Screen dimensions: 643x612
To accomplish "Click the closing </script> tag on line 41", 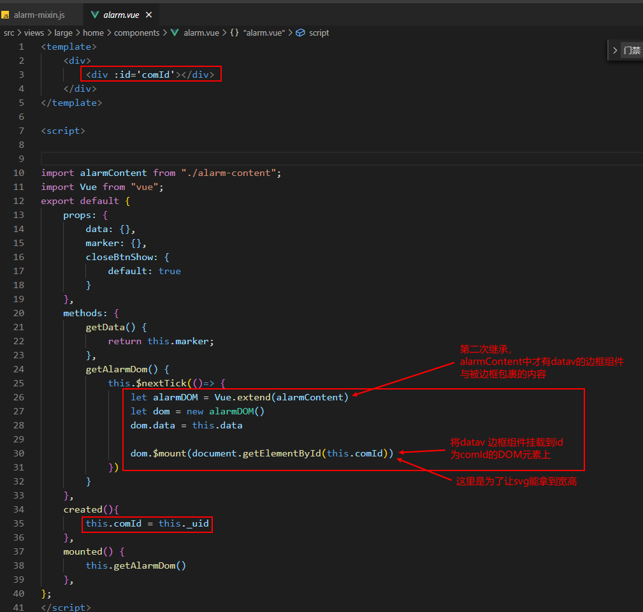I will click(x=66, y=607).
